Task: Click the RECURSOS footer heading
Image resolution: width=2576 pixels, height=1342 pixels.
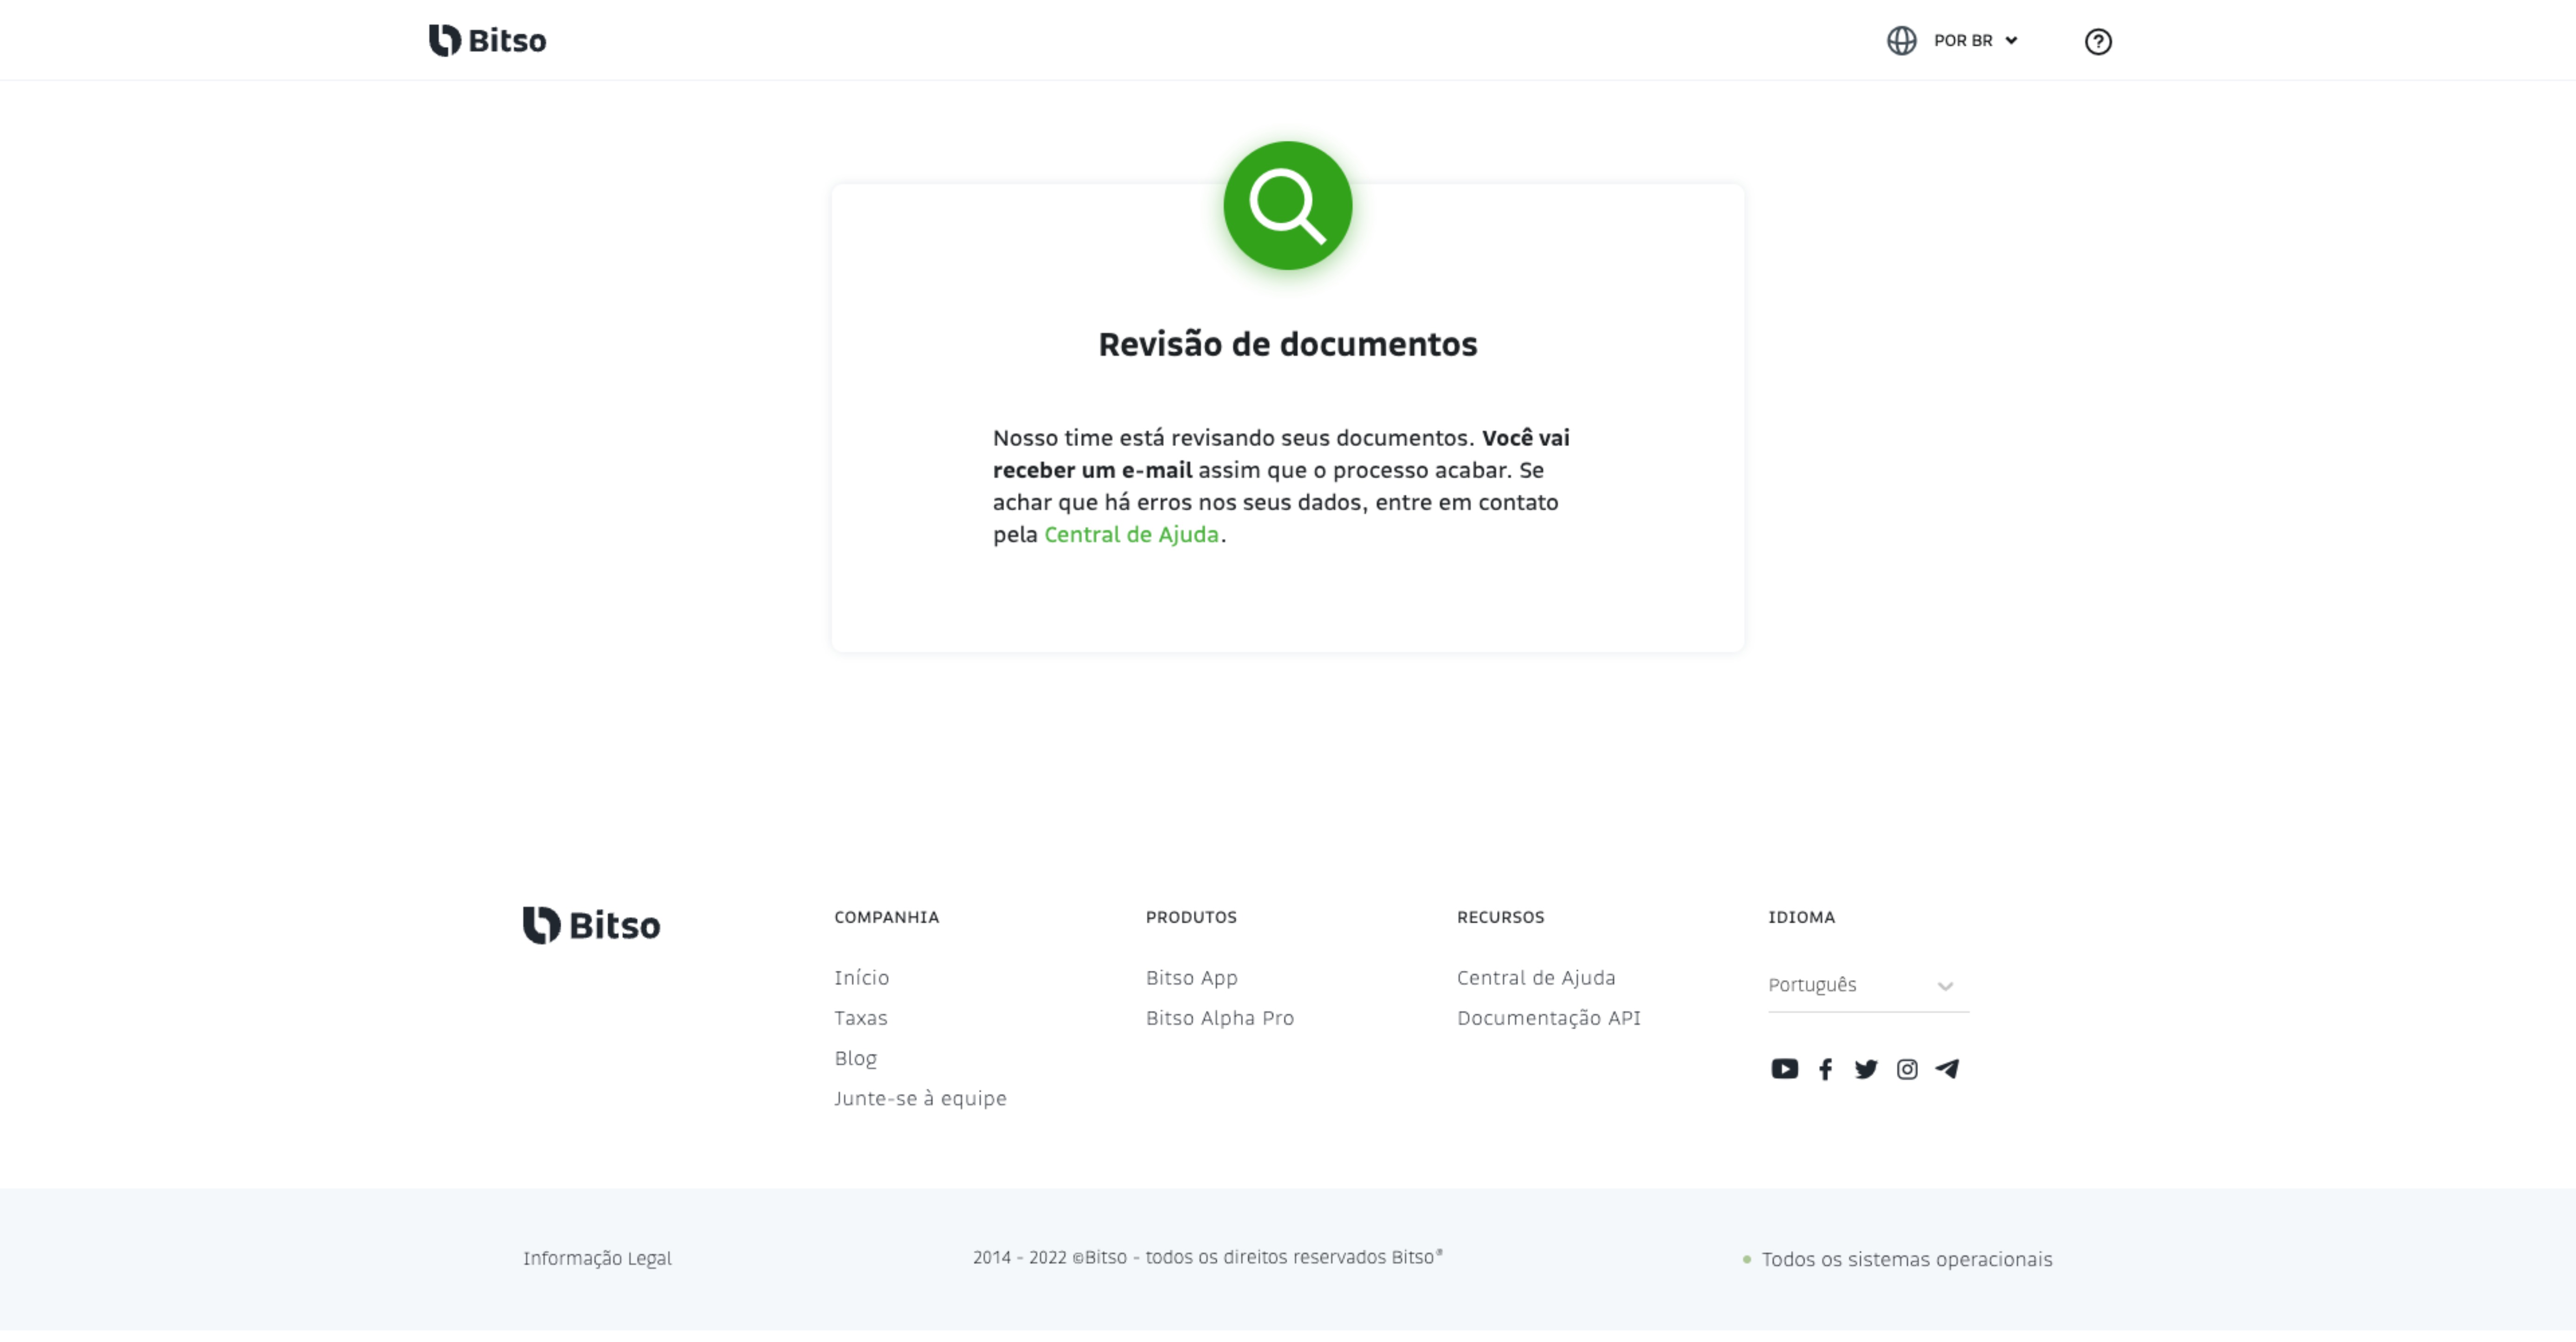Action: (1500, 917)
